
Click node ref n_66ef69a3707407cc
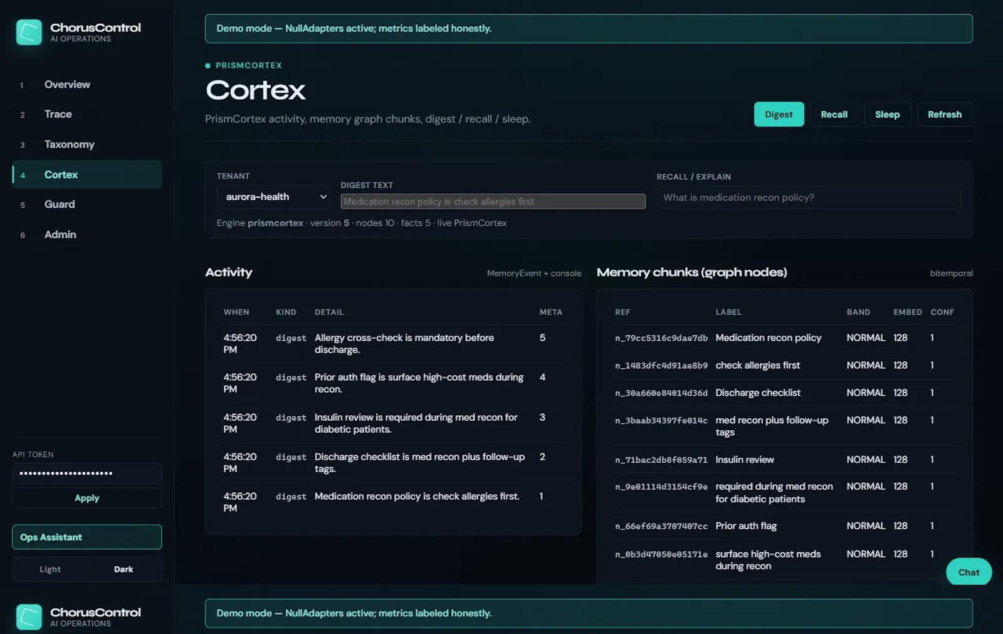point(661,526)
